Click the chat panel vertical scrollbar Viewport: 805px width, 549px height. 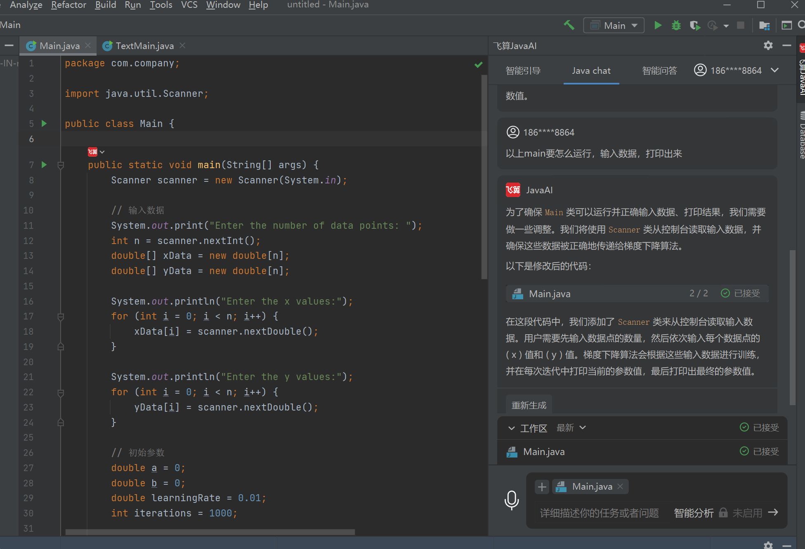(792, 328)
